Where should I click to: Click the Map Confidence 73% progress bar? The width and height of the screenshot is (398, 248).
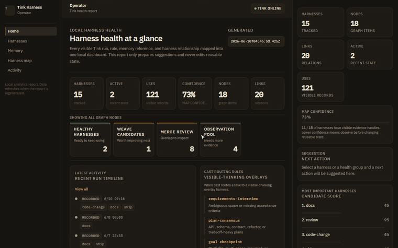[345, 123]
